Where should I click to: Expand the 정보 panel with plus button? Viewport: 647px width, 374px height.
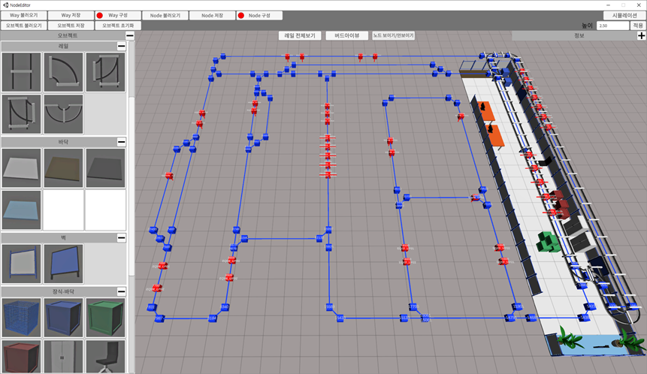coord(641,36)
